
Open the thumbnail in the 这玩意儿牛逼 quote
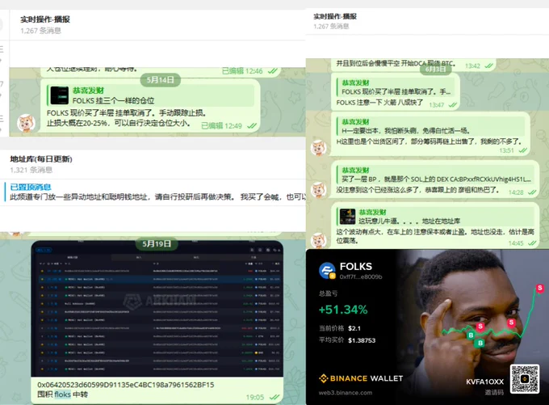(347, 217)
